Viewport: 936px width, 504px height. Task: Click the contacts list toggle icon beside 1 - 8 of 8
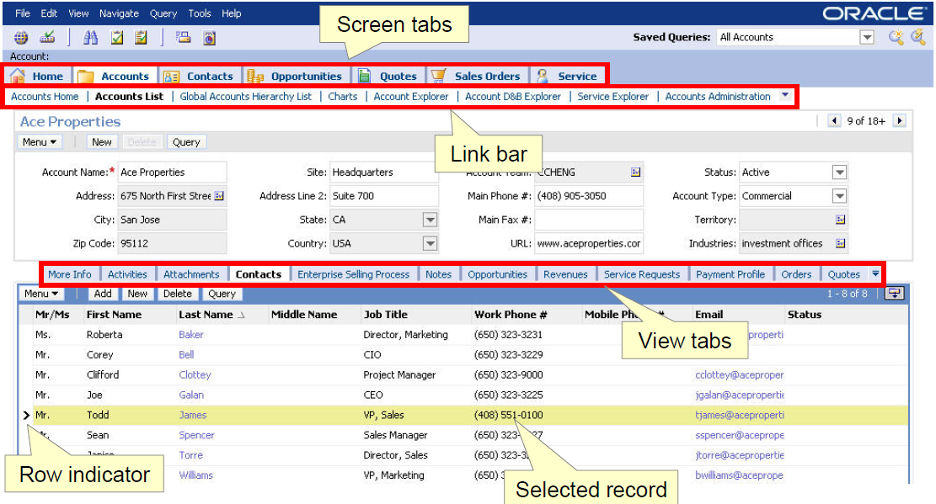894,293
